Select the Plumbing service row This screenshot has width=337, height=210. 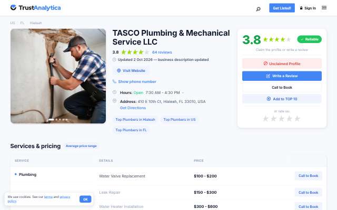click(27, 175)
